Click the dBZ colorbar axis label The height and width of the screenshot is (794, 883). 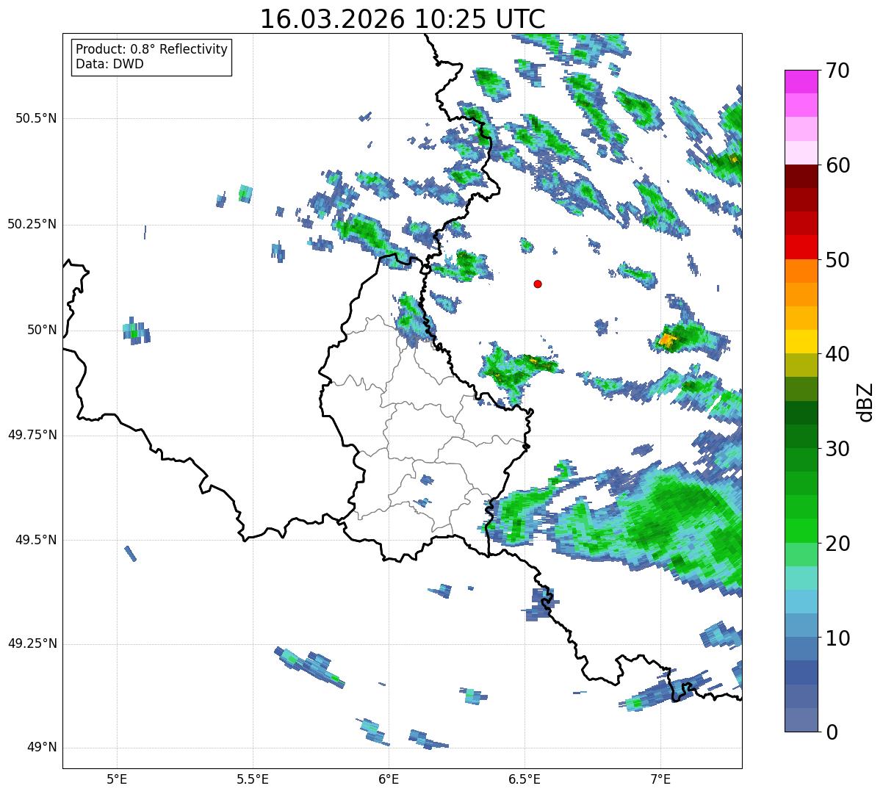pos(865,402)
